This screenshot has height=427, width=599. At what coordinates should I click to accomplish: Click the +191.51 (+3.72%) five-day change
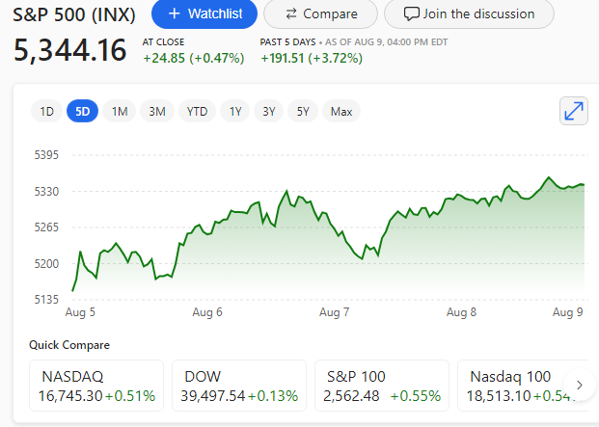tap(312, 58)
